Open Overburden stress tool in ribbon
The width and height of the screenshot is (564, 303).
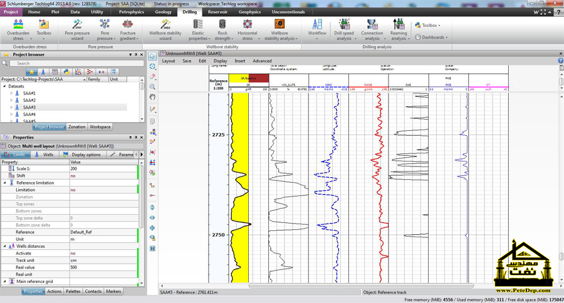click(x=18, y=29)
